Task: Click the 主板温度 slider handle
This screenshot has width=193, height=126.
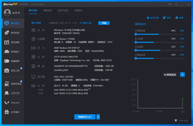Action: click(136, 50)
